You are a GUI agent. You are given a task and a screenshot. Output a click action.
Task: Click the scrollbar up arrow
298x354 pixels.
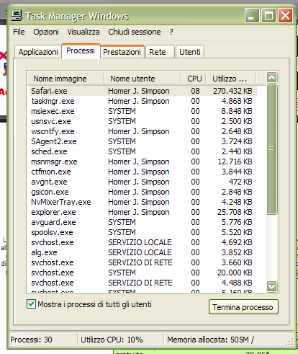[272, 77]
